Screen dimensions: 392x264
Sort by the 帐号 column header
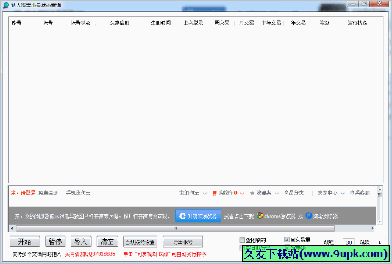tap(48, 23)
